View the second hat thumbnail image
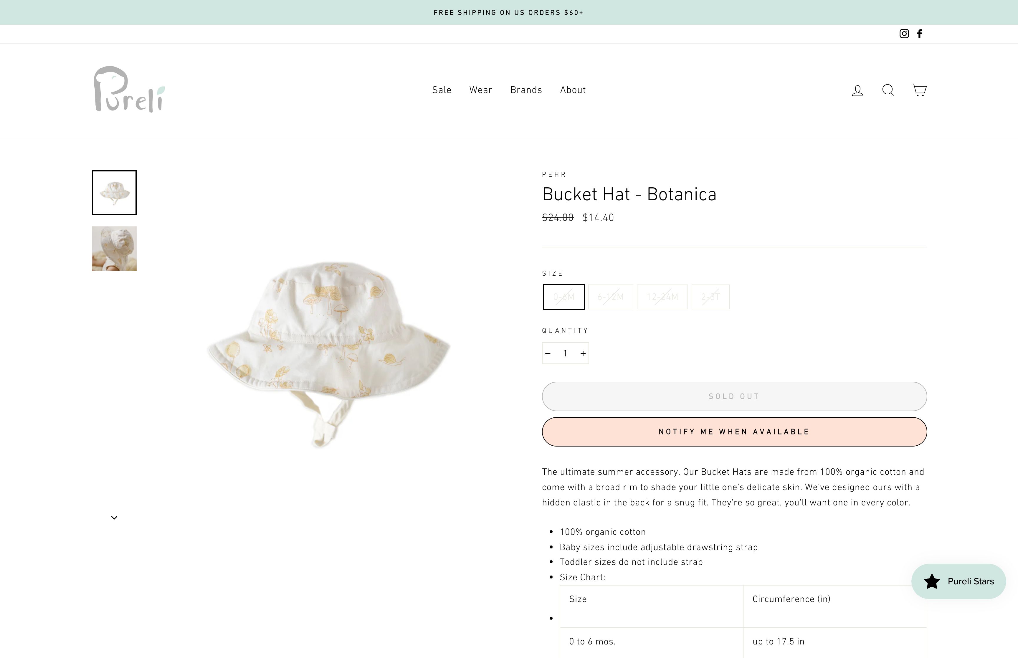 pos(114,249)
